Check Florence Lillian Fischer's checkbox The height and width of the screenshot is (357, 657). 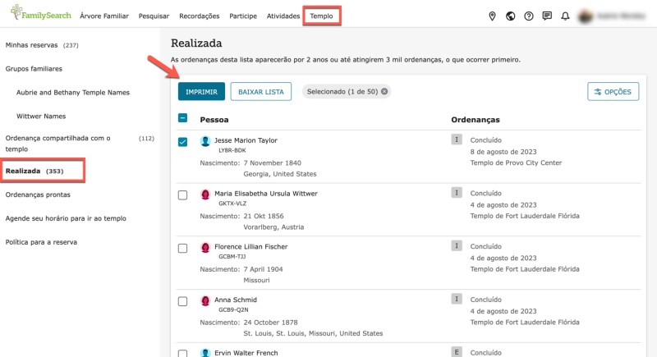182,248
